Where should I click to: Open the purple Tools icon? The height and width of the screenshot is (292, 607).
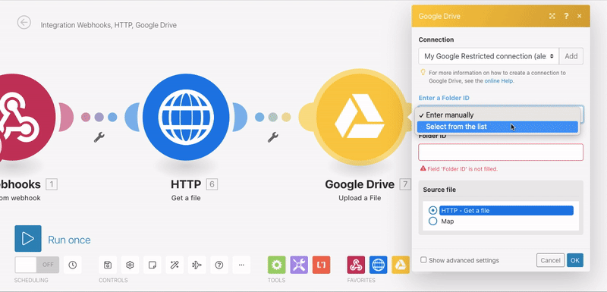299,265
